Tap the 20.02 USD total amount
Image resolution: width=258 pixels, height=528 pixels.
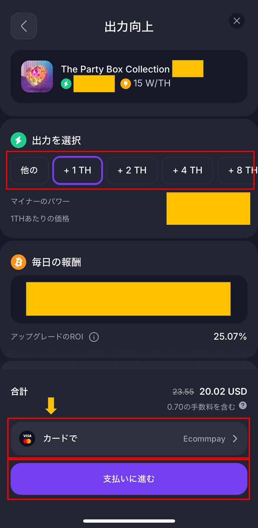tap(223, 392)
